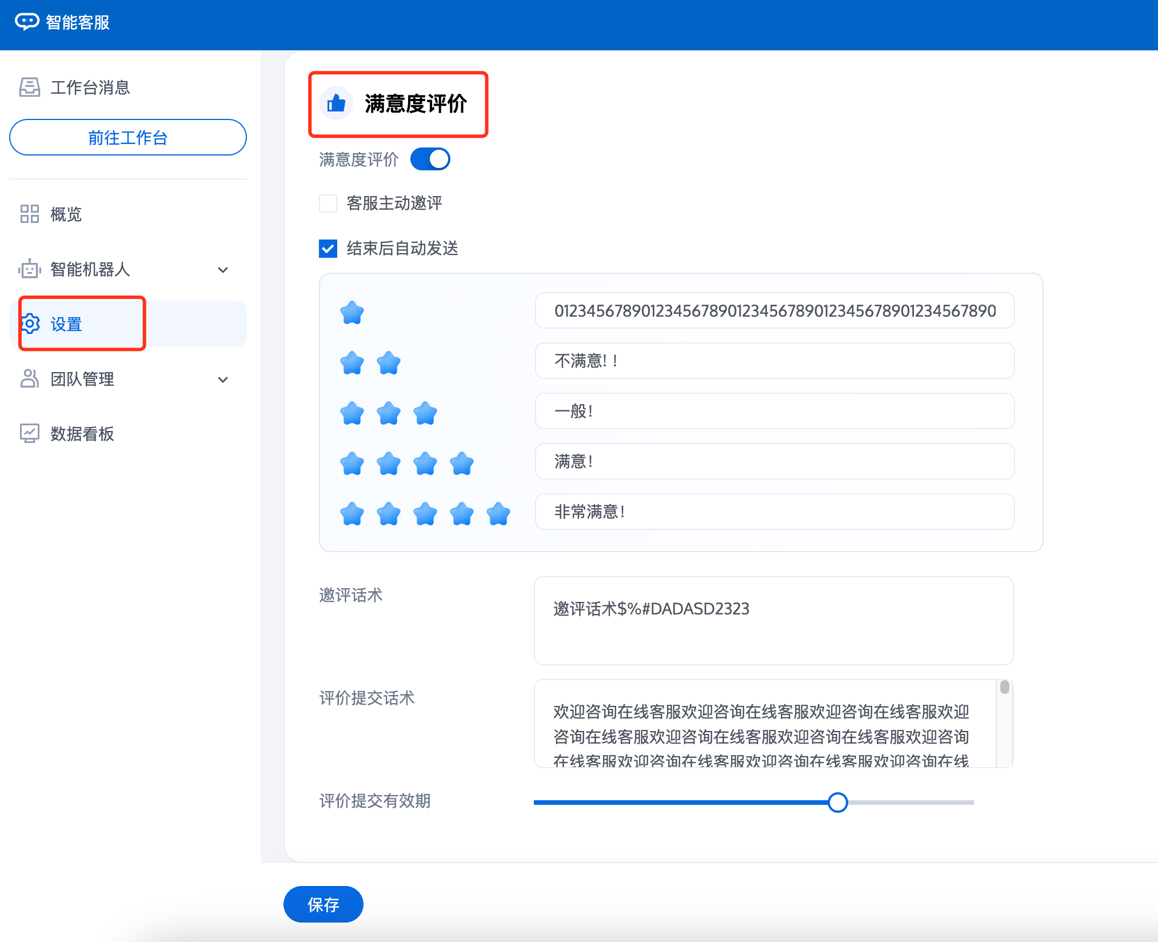Enable the 客服主动邀评 checkbox

pyautogui.click(x=328, y=203)
